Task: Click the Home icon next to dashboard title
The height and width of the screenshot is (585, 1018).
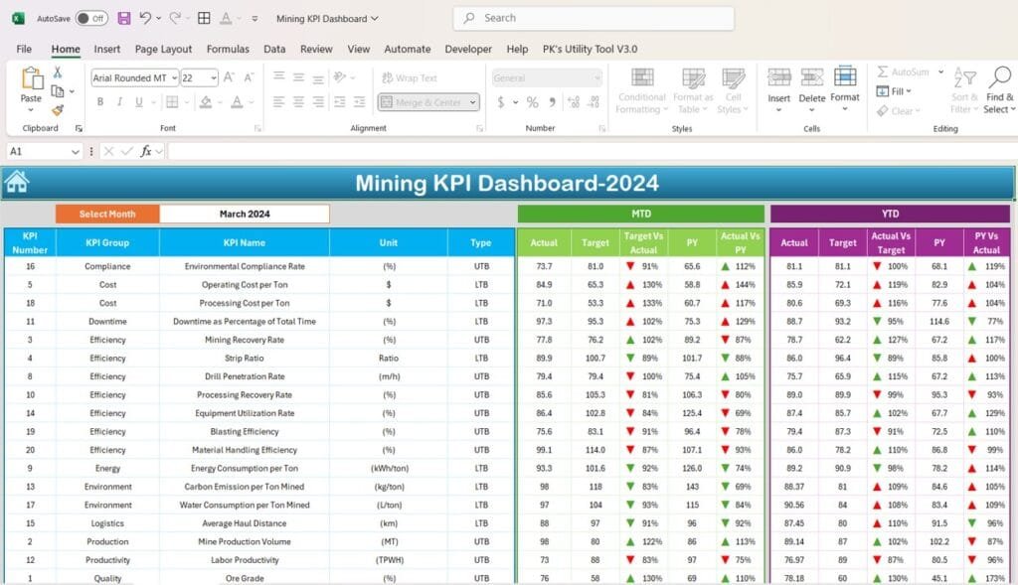Action: (19, 184)
